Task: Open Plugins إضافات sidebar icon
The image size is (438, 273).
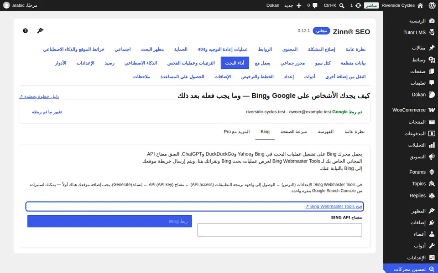Action: coord(432,222)
